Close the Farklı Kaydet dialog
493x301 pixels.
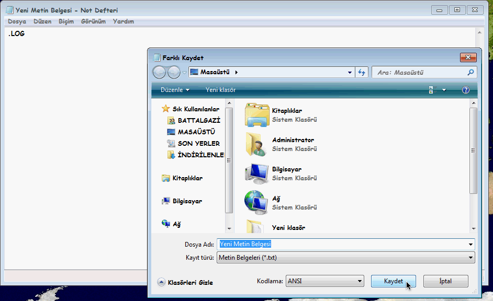[x=468, y=57]
